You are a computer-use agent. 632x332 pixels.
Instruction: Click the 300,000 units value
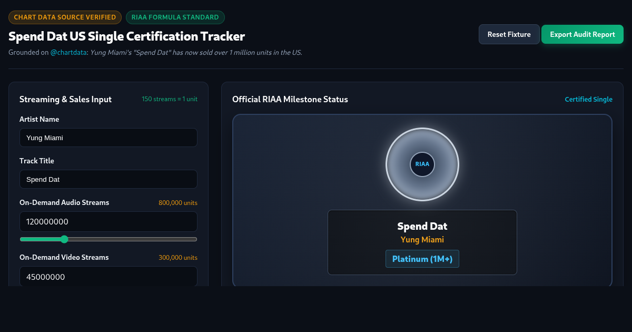(x=178, y=258)
